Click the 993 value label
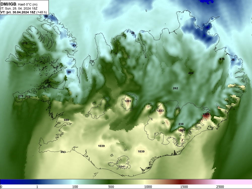 pos(63,152)
